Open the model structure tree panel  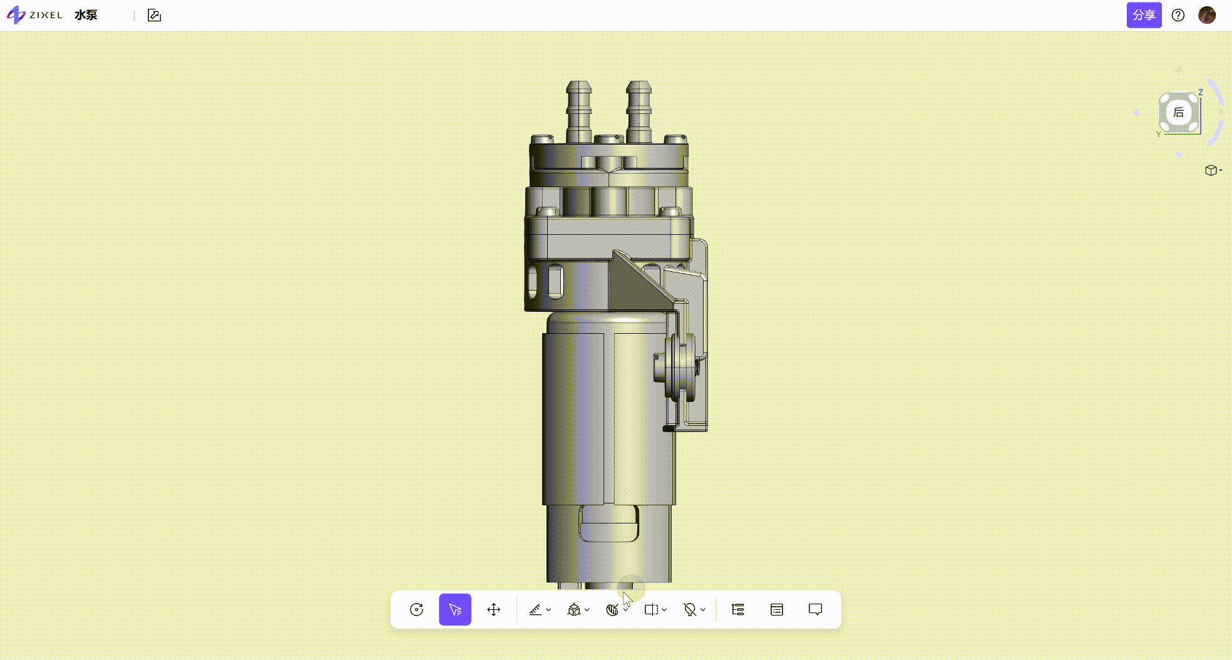pos(738,609)
